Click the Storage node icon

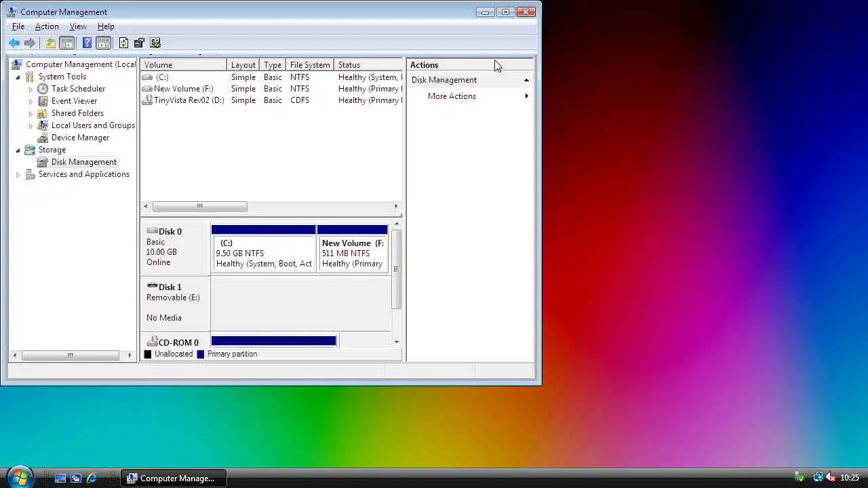(30, 150)
